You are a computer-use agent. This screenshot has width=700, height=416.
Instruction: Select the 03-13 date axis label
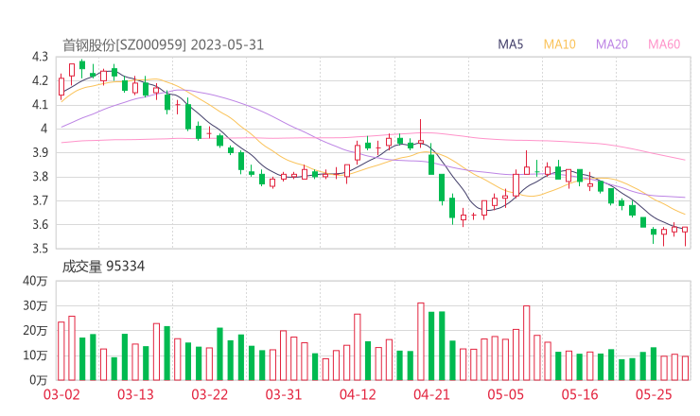tap(135, 394)
